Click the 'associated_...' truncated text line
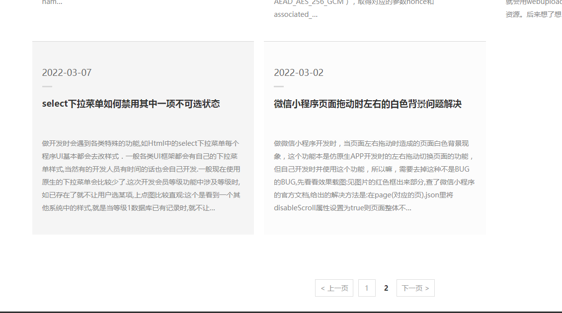The height and width of the screenshot is (313, 562). pos(296,14)
